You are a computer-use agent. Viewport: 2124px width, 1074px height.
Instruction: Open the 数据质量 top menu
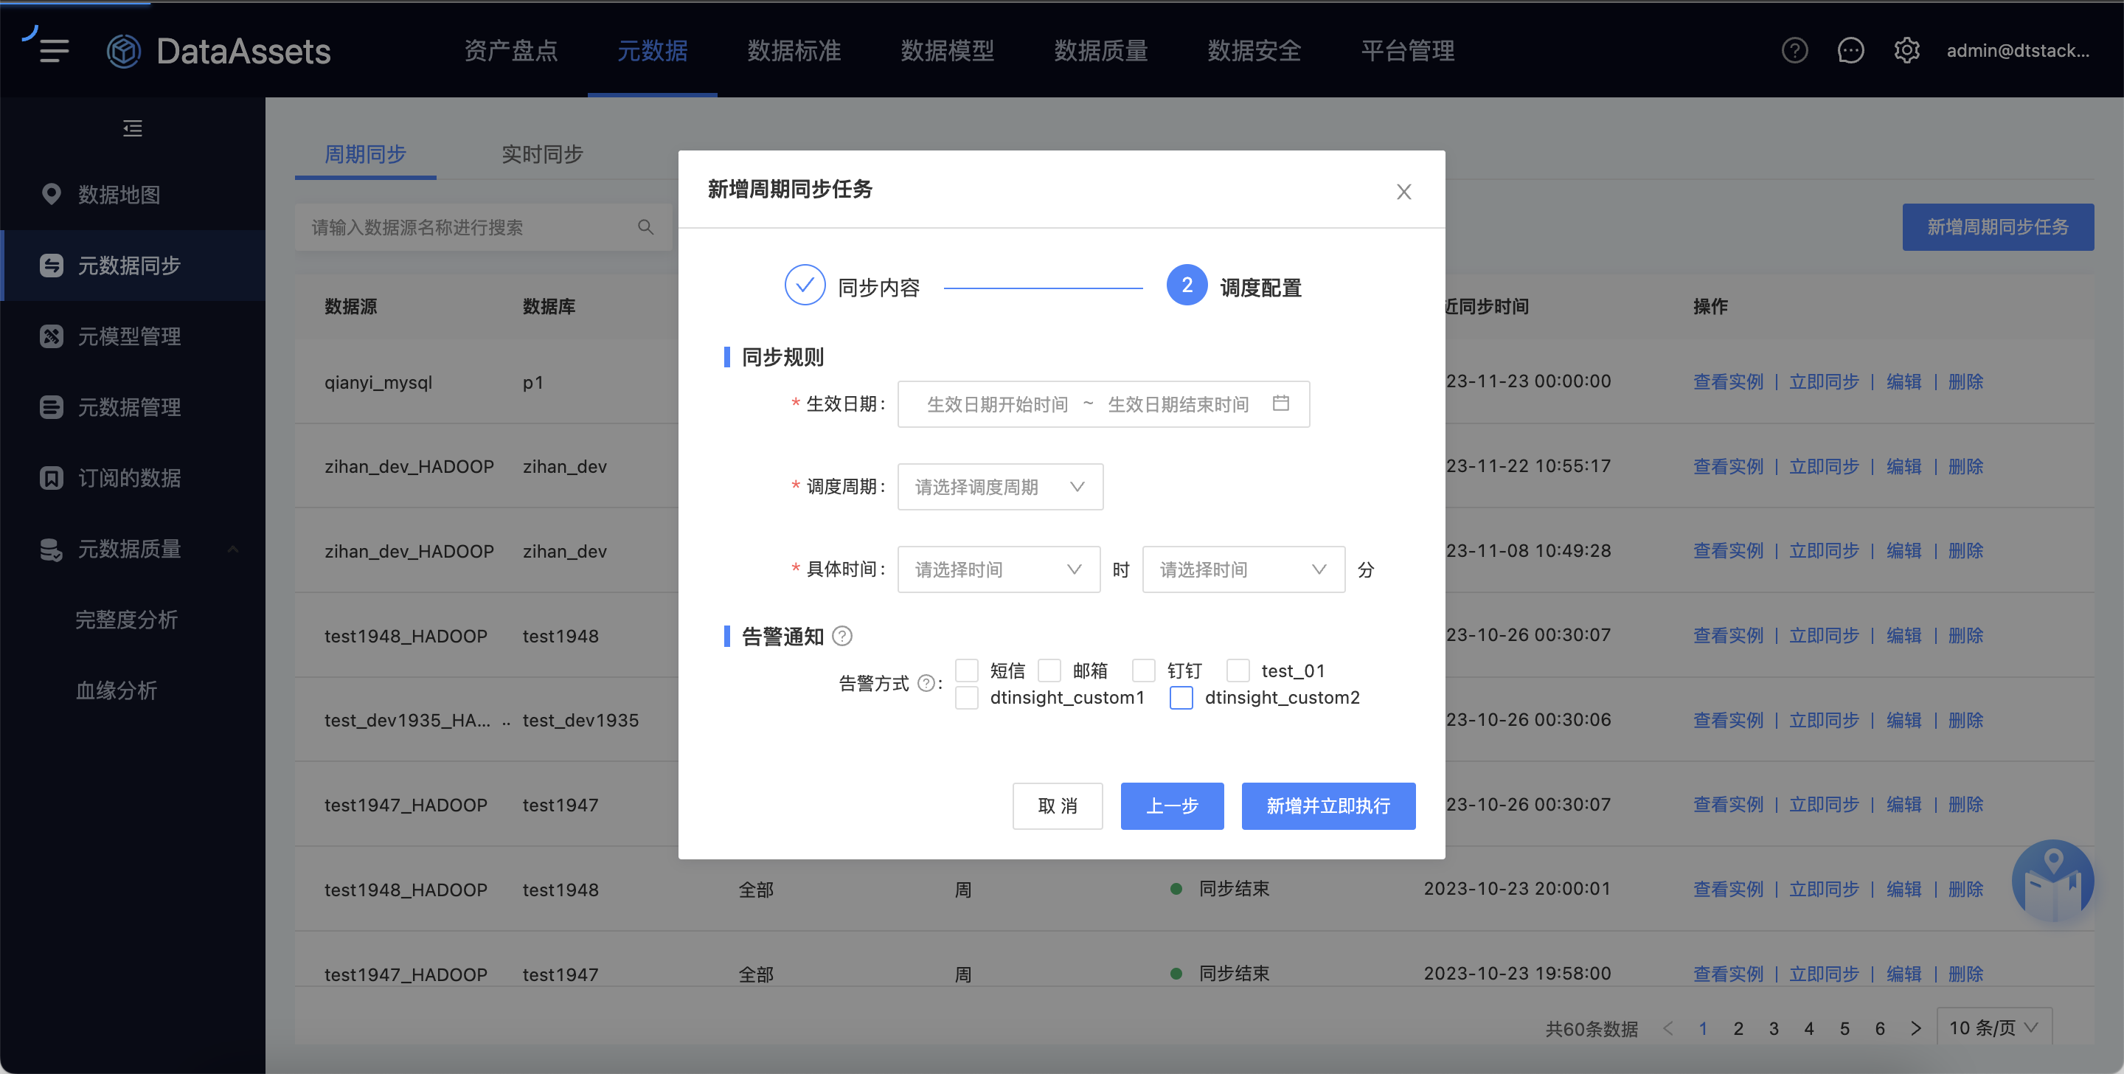[x=1100, y=50]
